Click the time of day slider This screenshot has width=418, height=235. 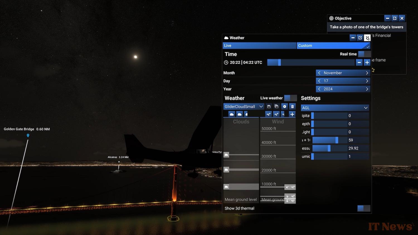(311, 63)
